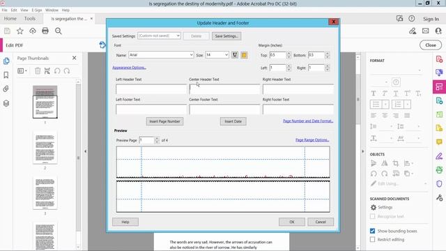446x251 pixels.
Task: Click the Print icon
Action: click(x=45, y=31)
